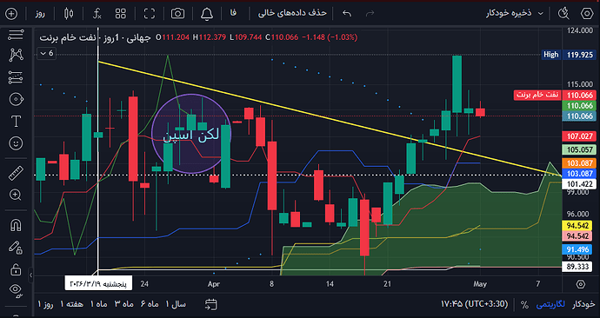Screen dimensions: 600x318
Task: Open the روز timeframe selector
Action: click(40, 14)
